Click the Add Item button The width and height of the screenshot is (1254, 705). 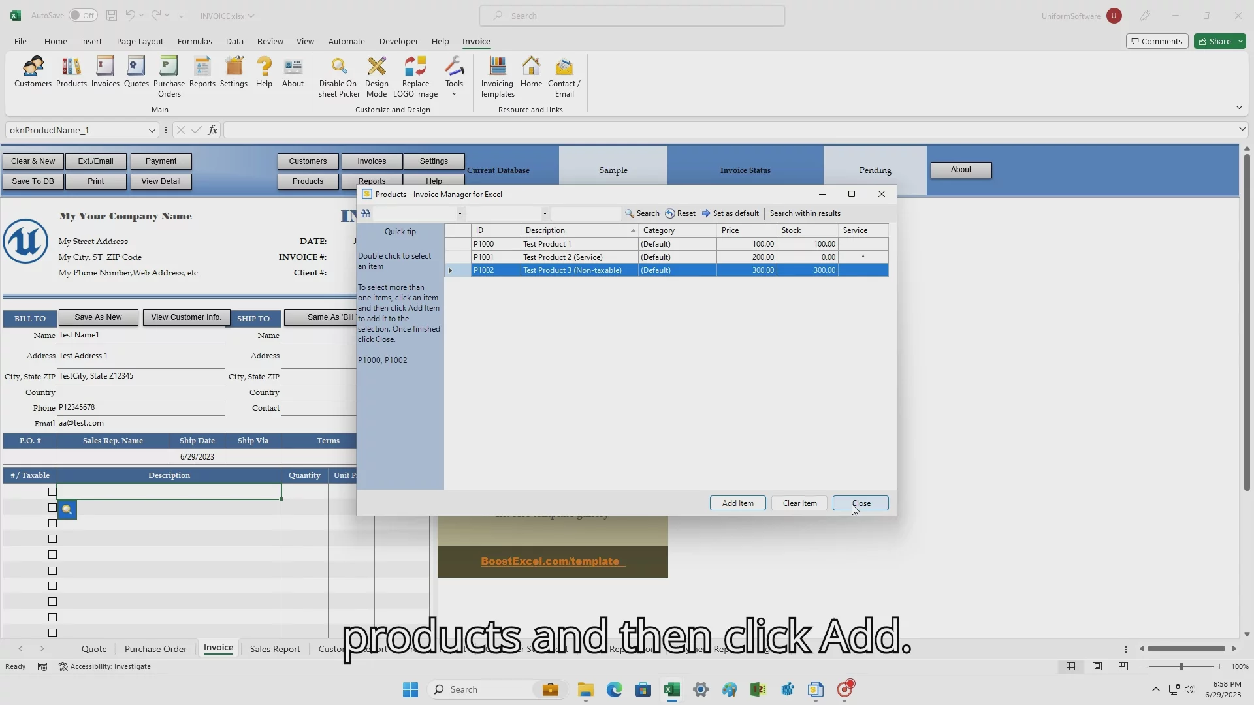click(x=738, y=503)
